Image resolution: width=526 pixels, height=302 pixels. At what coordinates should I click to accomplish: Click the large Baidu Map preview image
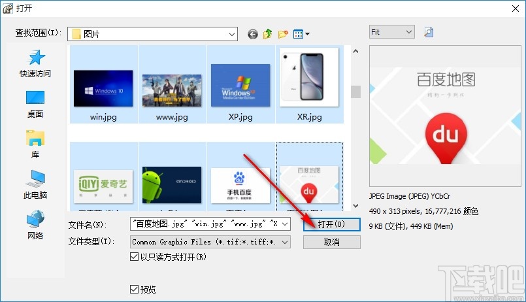tap(446, 116)
